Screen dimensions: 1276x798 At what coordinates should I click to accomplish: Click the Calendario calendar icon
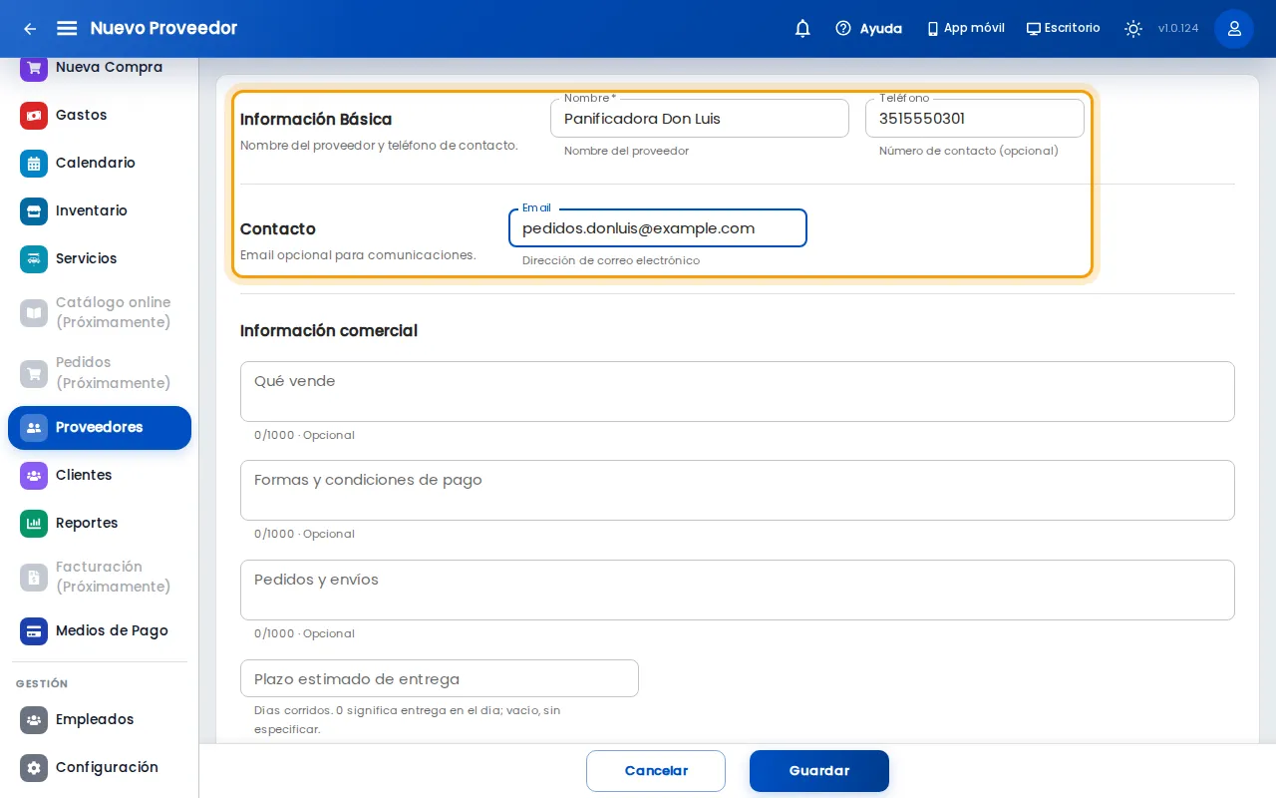pyautogui.click(x=34, y=163)
